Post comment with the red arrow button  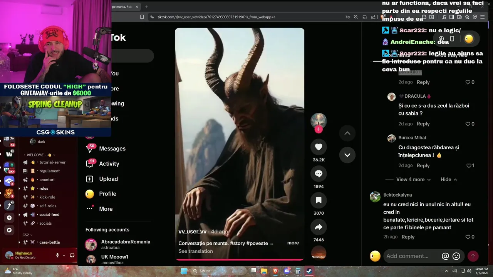point(473,256)
